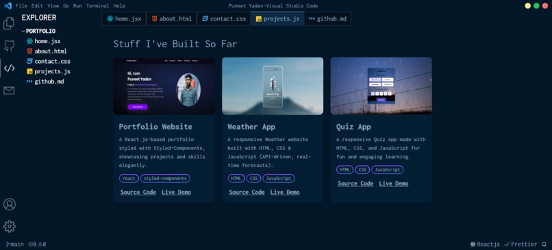552x250 pixels.
Task: Open the Edit menu
Action: 37,6
